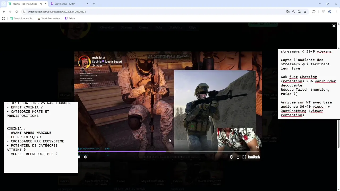Click the install app icon in address bar
340x191 pixels.
coord(299,12)
